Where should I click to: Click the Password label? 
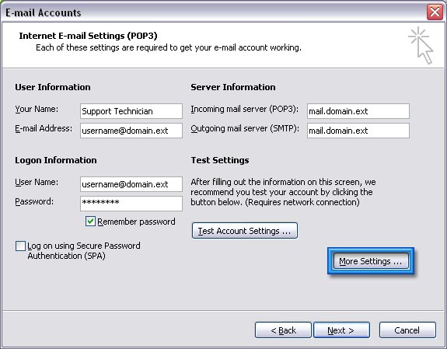[x=34, y=201]
